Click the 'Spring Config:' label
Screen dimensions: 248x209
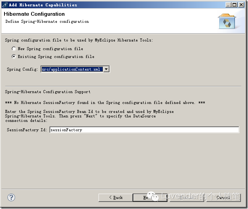pyautogui.click(x=22, y=69)
